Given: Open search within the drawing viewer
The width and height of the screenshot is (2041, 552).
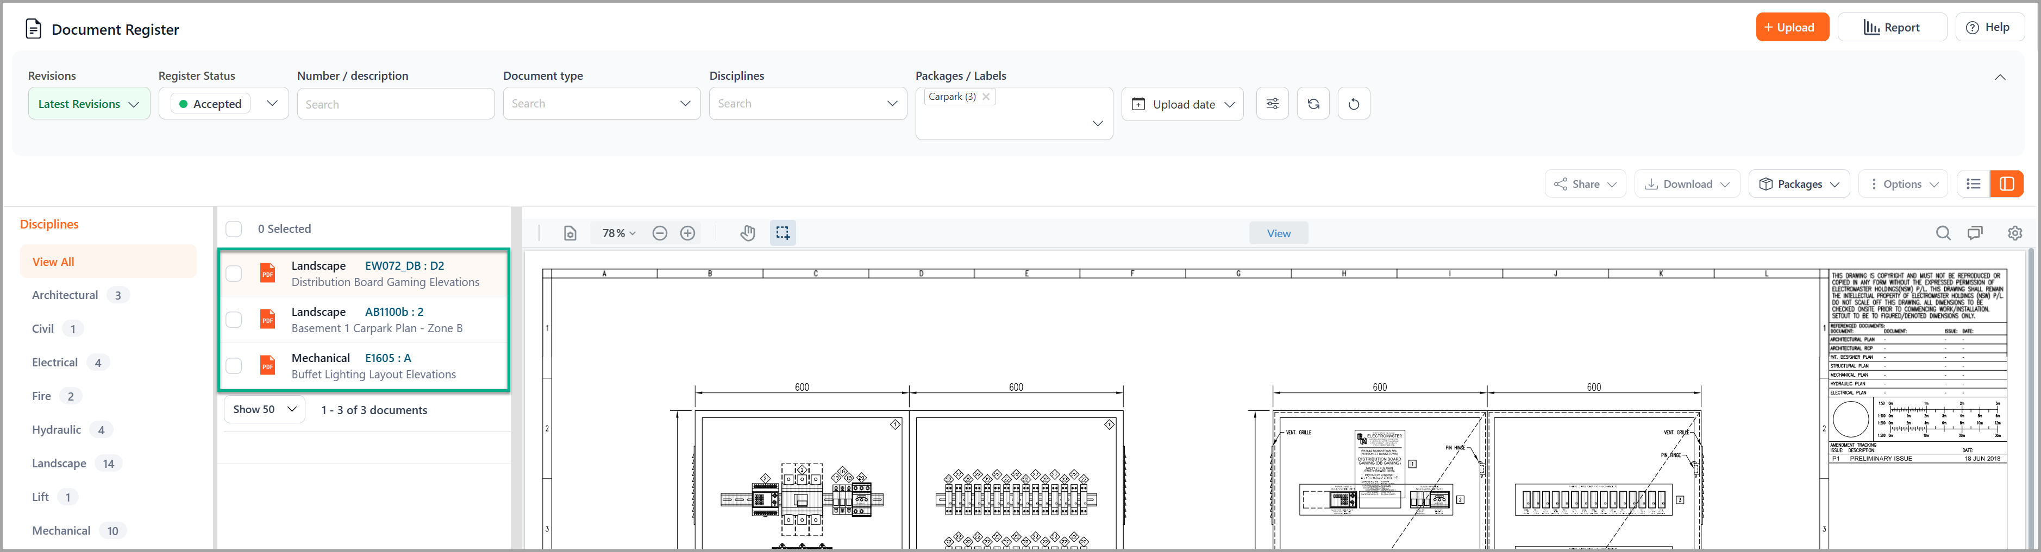Looking at the screenshot, I should [x=1943, y=233].
